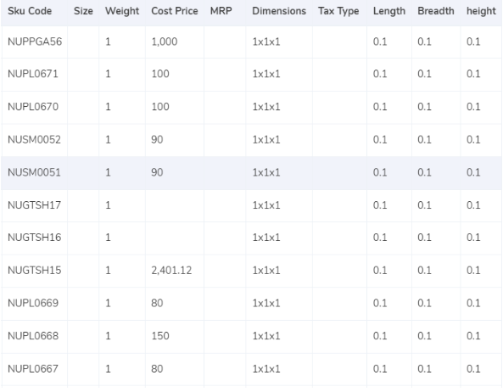Click the Tax Type column header
503x392 pixels.
[x=338, y=11]
